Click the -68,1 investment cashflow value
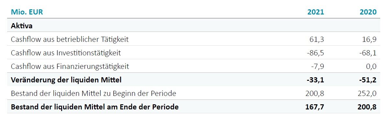The height and width of the screenshot is (131, 387). click(368, 53)
